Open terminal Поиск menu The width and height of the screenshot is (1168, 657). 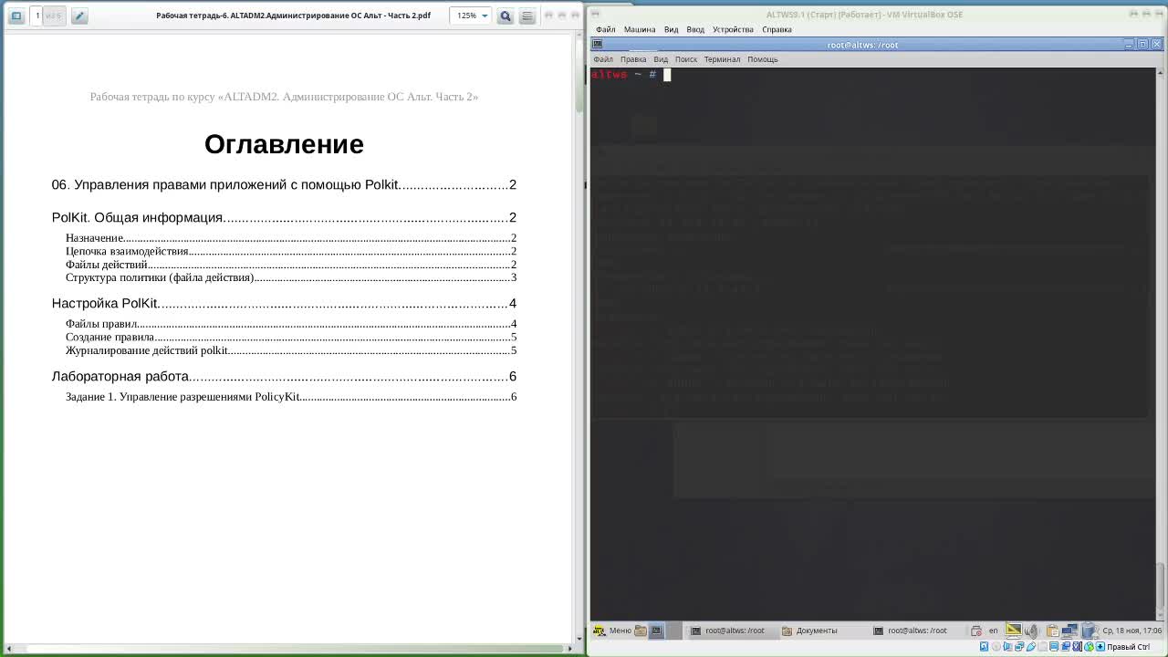coord(686,59)
